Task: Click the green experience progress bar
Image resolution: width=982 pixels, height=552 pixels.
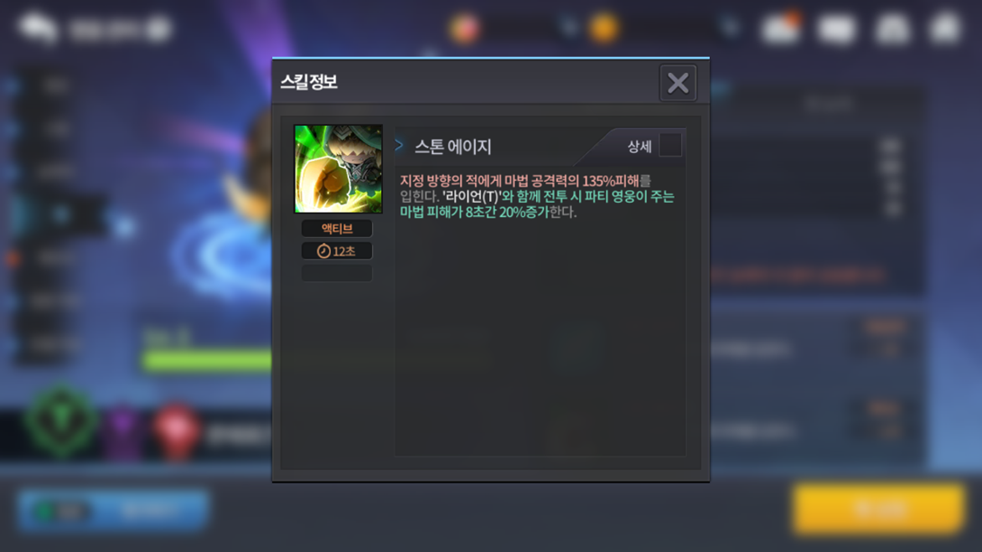Action: (207, 361)
